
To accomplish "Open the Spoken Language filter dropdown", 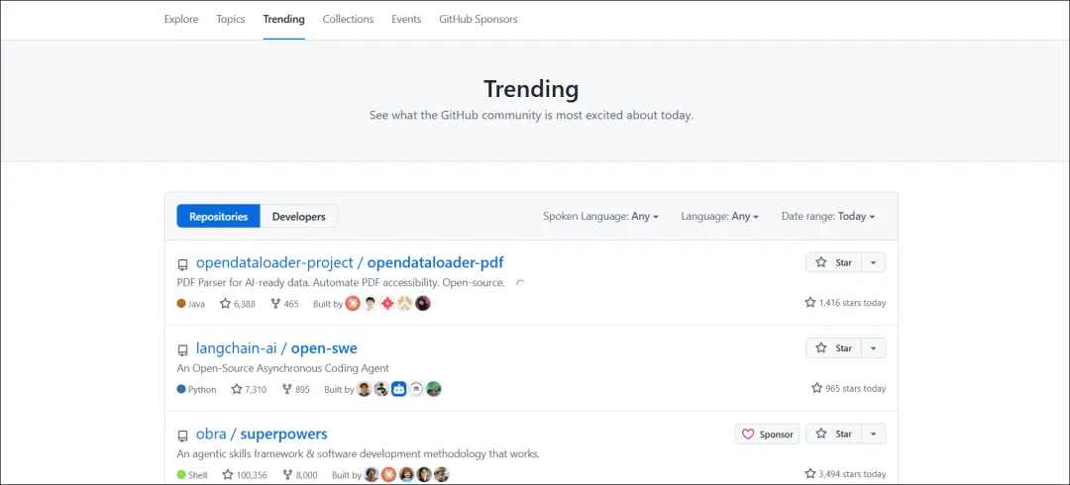I will (600, 216).
